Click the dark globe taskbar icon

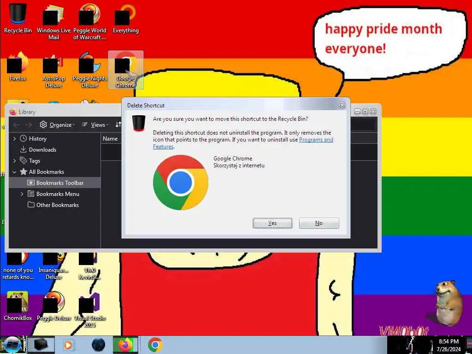point(99,345)
